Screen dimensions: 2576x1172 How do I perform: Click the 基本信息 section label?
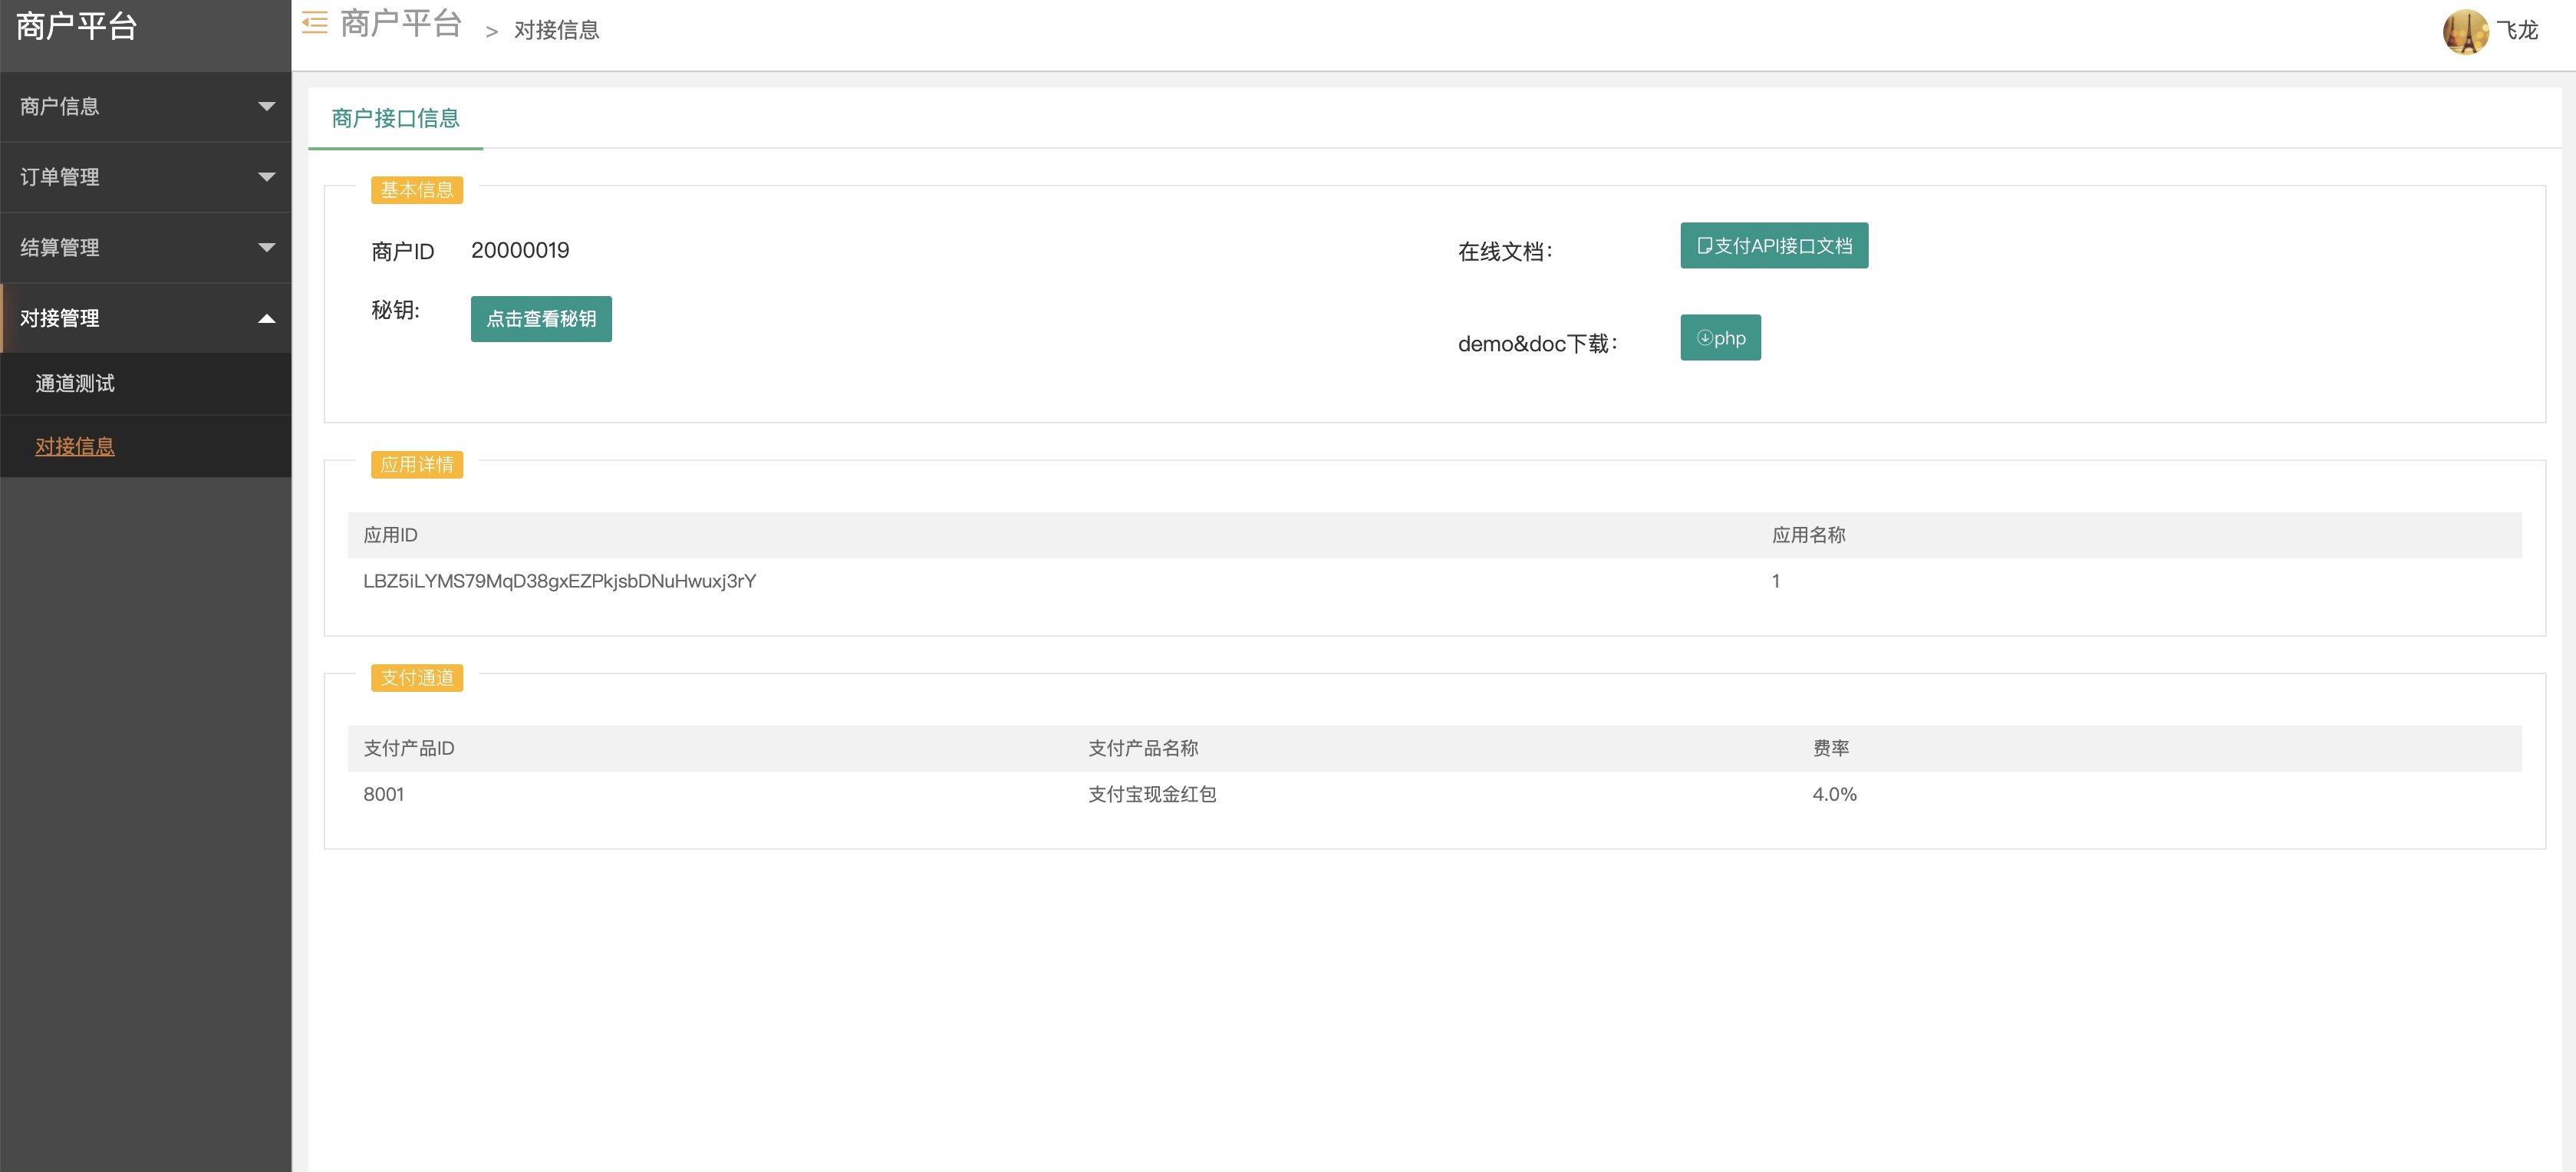click(416, 190)
